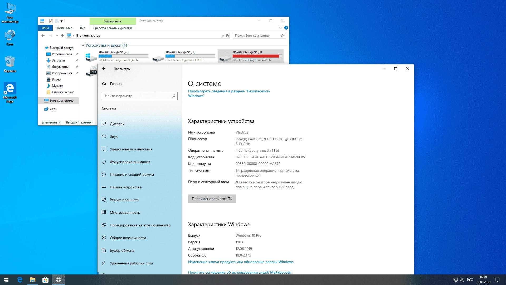Image resolution: width=506 pixels, height=285 pixels.
Task: Open Корзина recycle bin icon
Action: coord(10,64)
